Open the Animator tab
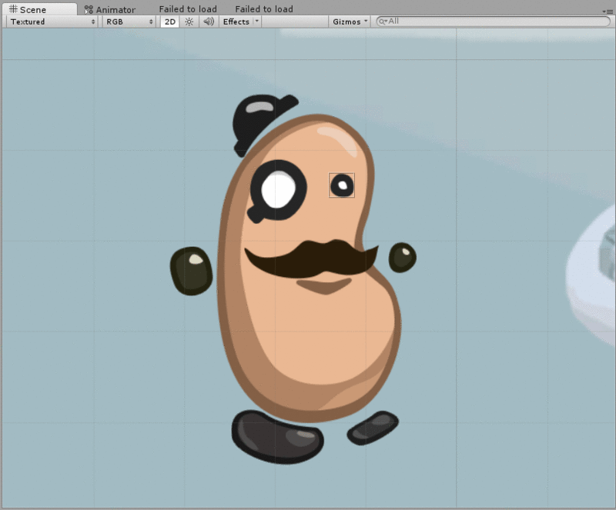The height and width of the screenshot is (510, 616). click(x=110, y=9)
